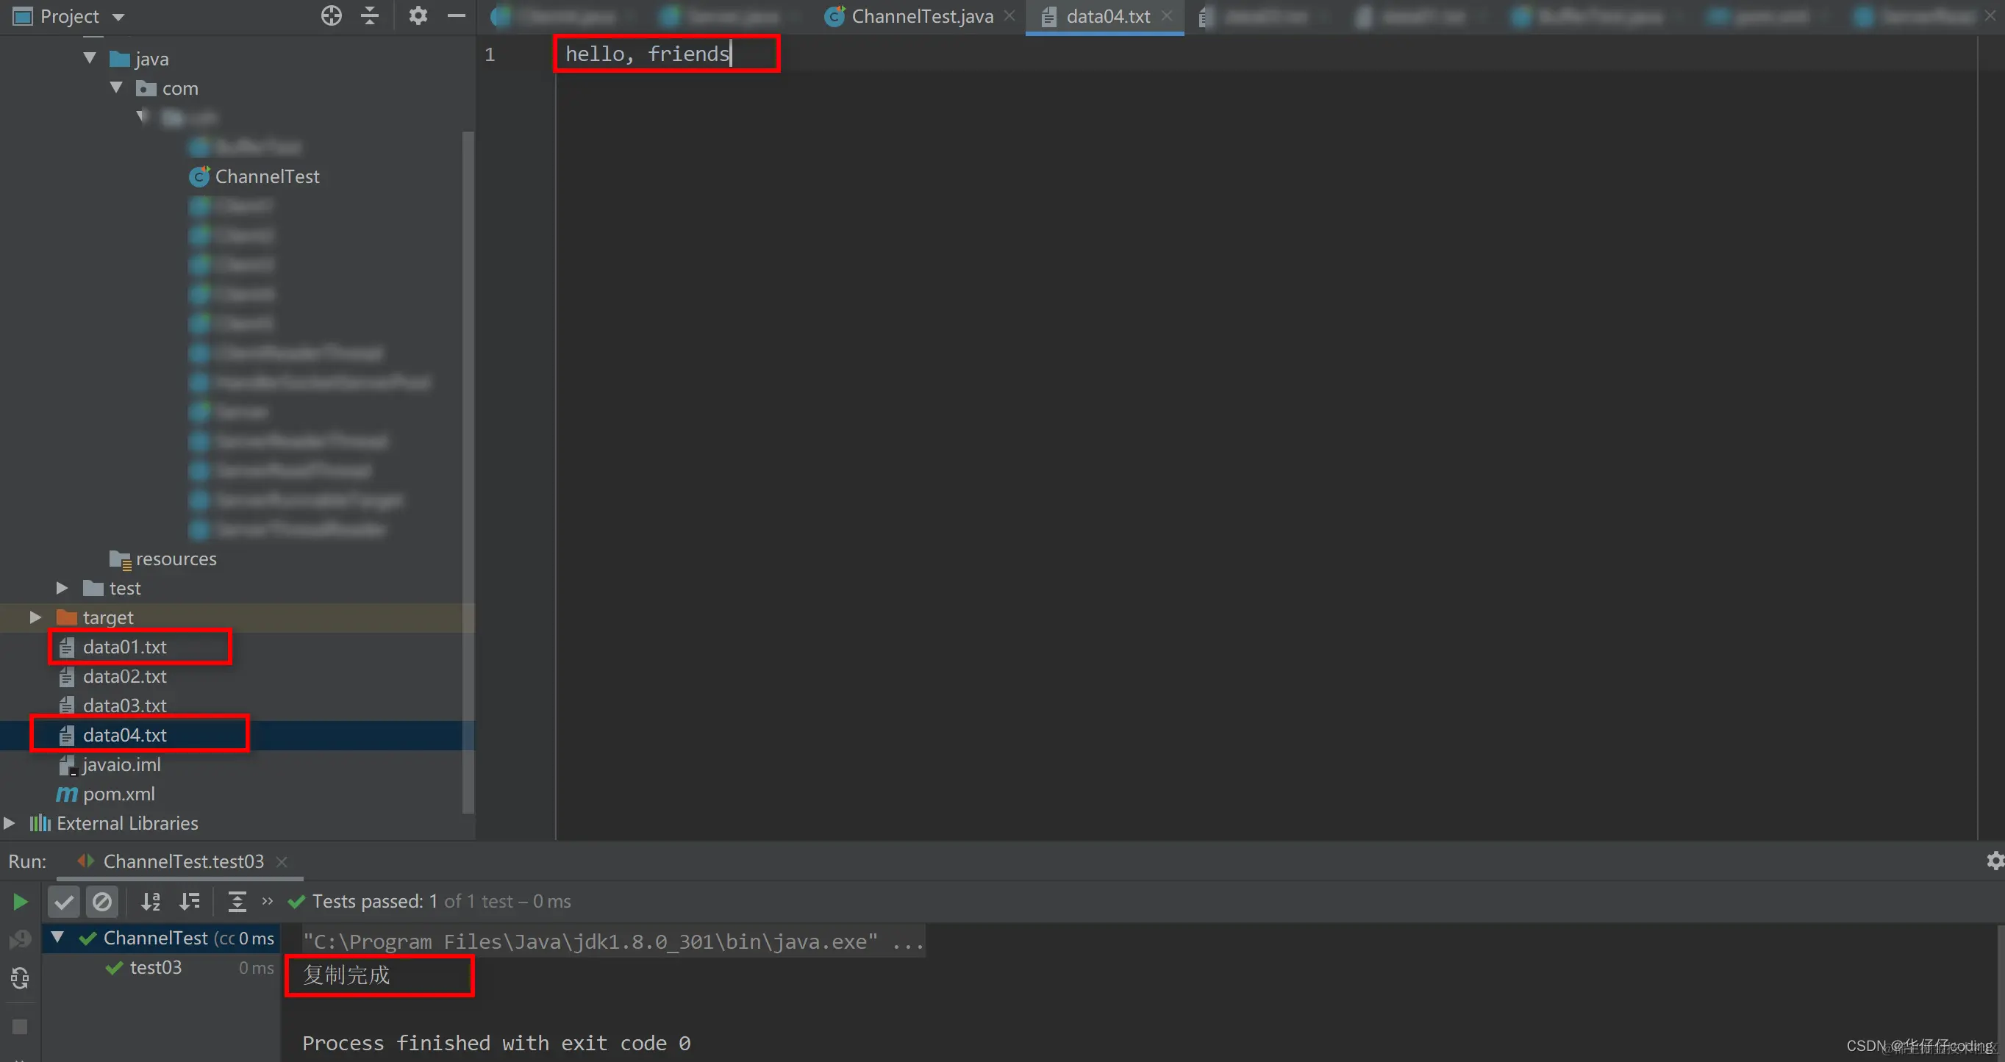Open the Project view dropdown
This screenshot has width=2005, height=1062.
point(118,16)
